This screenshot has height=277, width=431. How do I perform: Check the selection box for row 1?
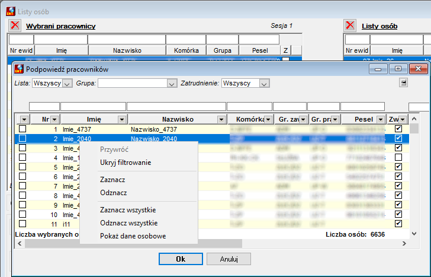point(22,129)
